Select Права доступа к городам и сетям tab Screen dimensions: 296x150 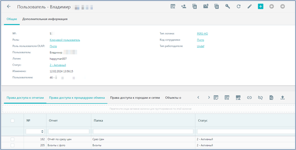135,98
